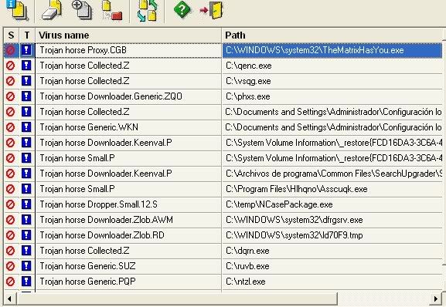Select the Hlhqno\Asscuqk.exe path cell
The width and height of the screenshot is (446, 307).
click(332, 189)
